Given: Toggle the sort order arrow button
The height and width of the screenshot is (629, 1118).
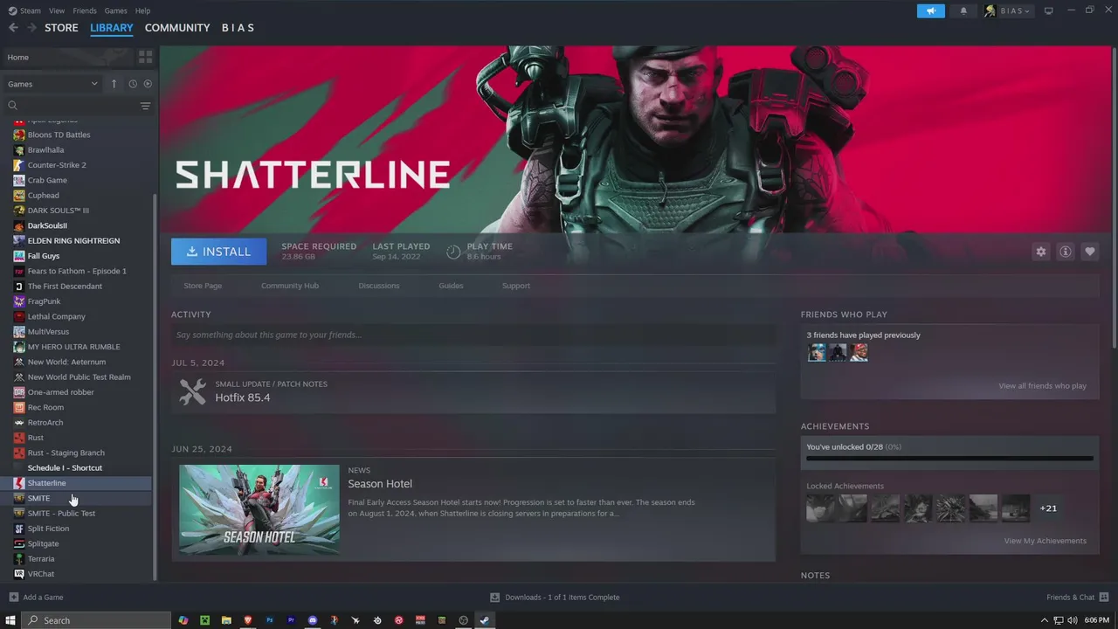Looking at the screenshot, I should pyautogui.click(x=114, y=84).
